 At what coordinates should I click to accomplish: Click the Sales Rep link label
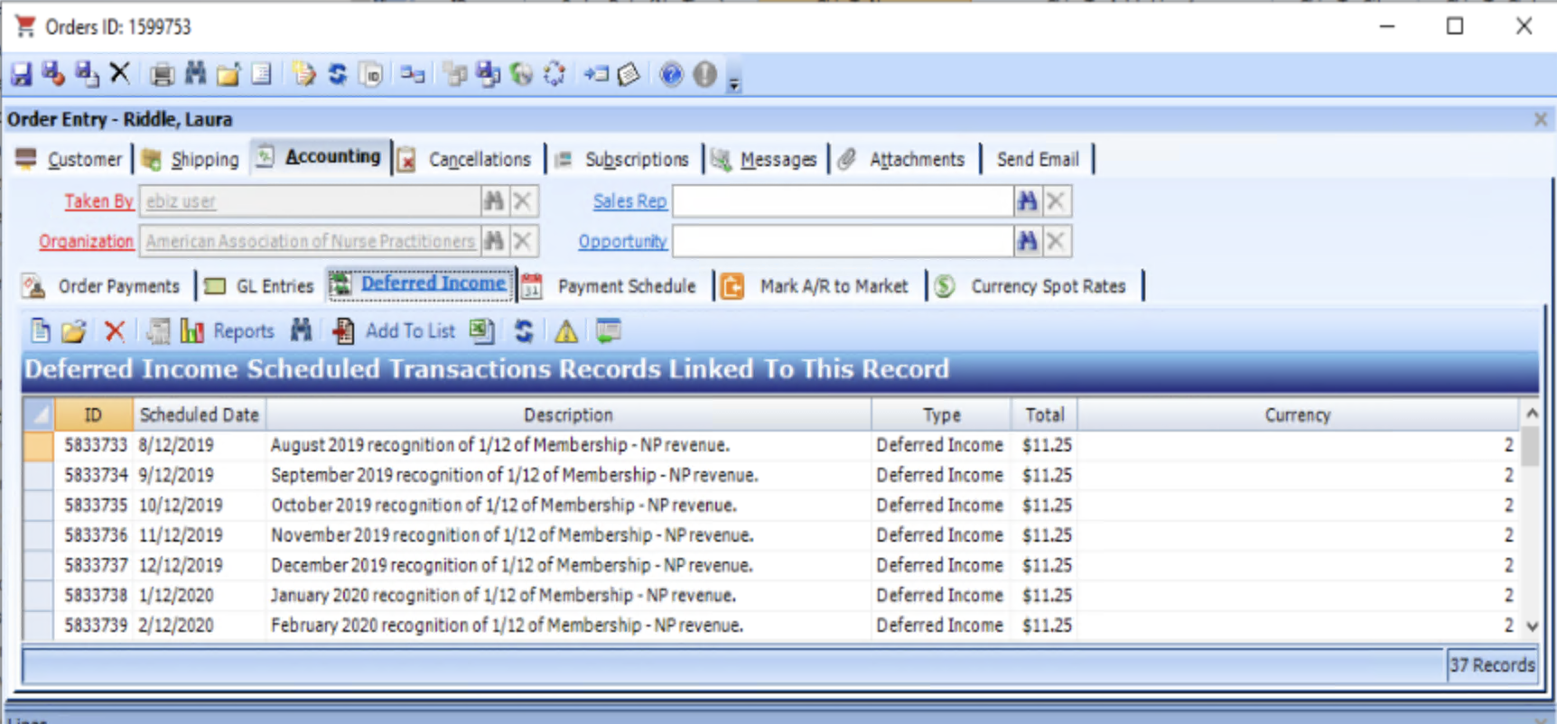[x=629, y=201]
